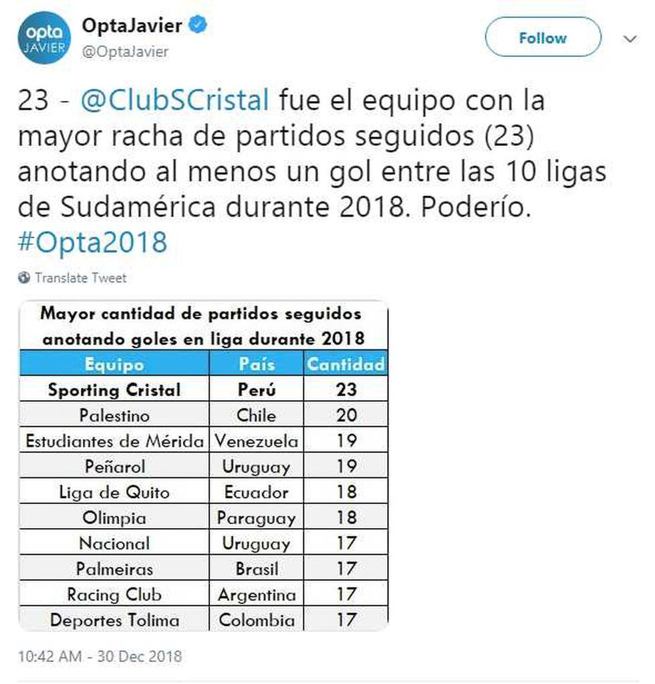Open the @ClubSCristal mention link
The width and height of the screenshot is (655, 684).
point(175,101)
